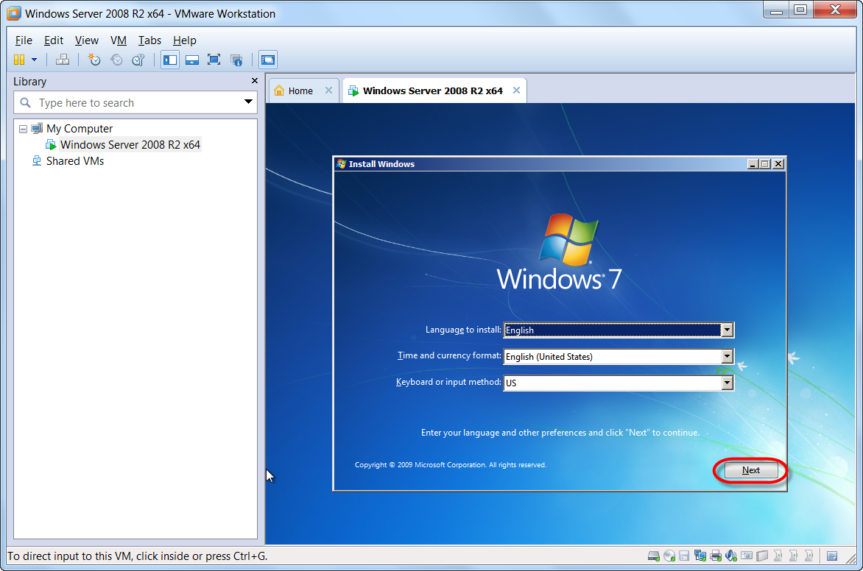
Task: Click the floppy drive status bar icon
Action: (x=684, y=556)
